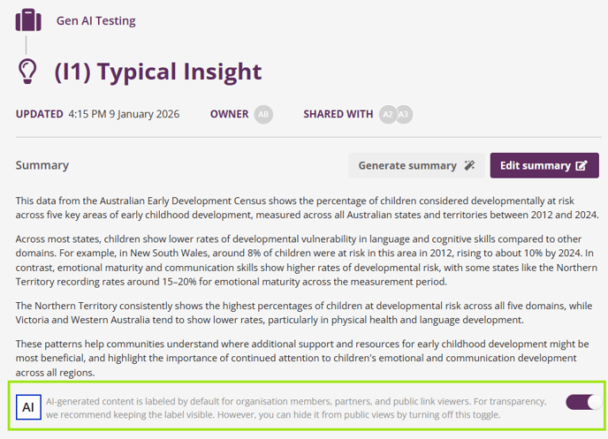
Task: Open the AB owner avatar
Action: point(262,114)
